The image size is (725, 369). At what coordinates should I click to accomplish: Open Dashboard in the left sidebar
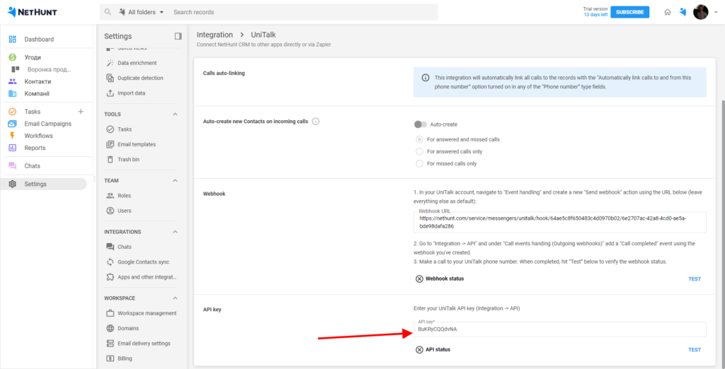coord(39,40)
